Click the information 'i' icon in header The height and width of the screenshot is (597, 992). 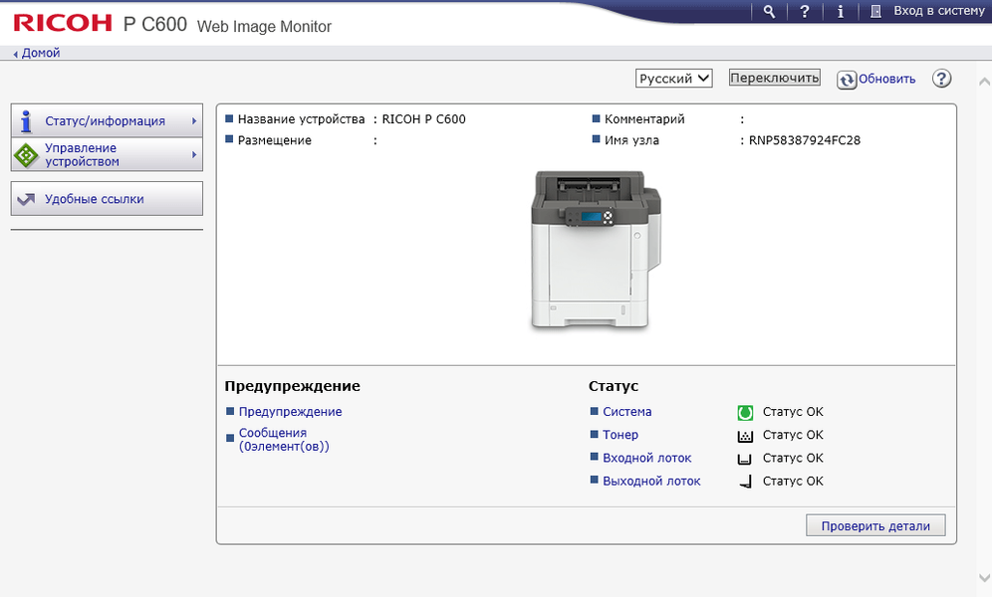tap(841, 11)
